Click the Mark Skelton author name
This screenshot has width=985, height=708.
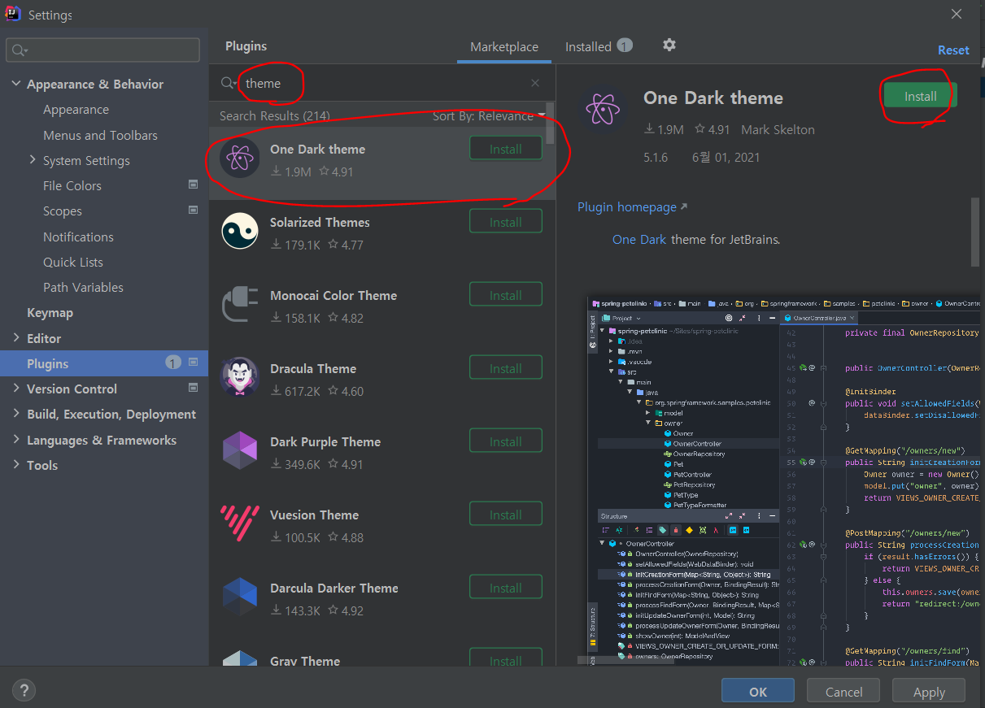click(778, 129)
